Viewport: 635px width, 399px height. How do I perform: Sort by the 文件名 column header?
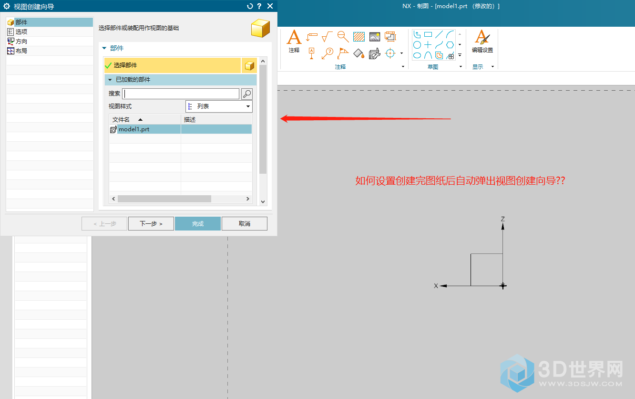pyautogui.click(x=145, y=119)
